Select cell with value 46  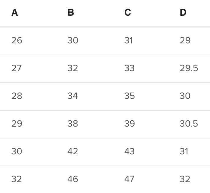[73, 179]
